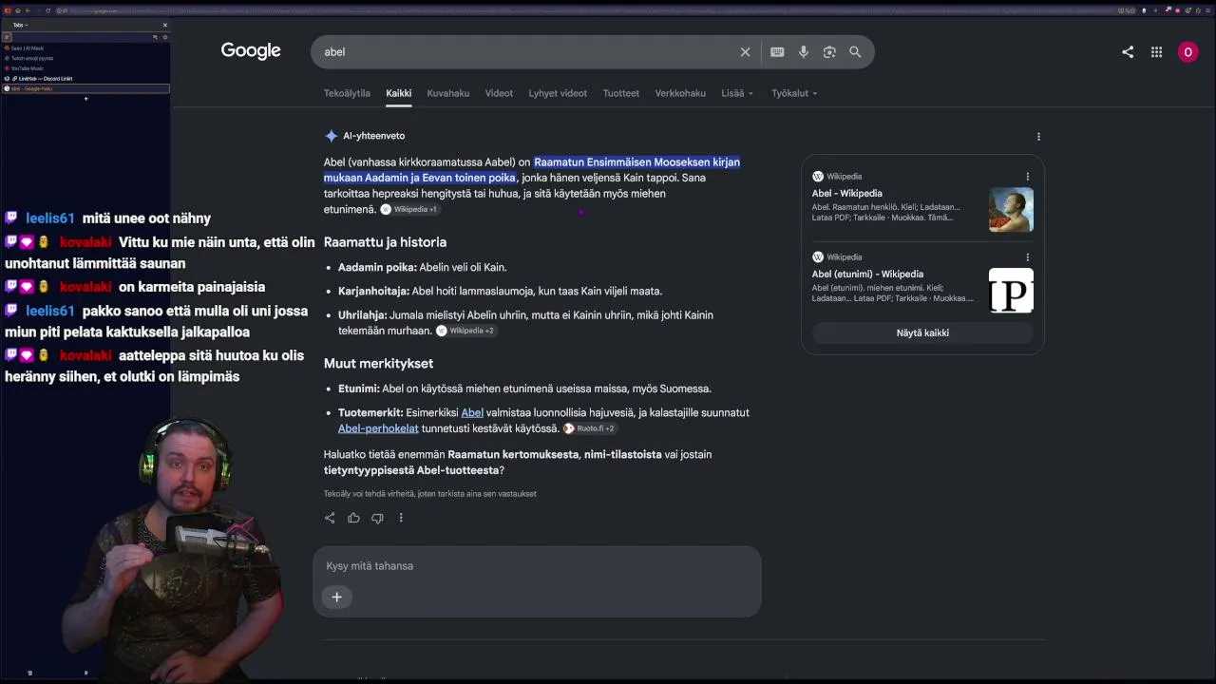Open more actions below the AI overview
The width and height of the screenshot is (1216, 684).
click(401, 518)
